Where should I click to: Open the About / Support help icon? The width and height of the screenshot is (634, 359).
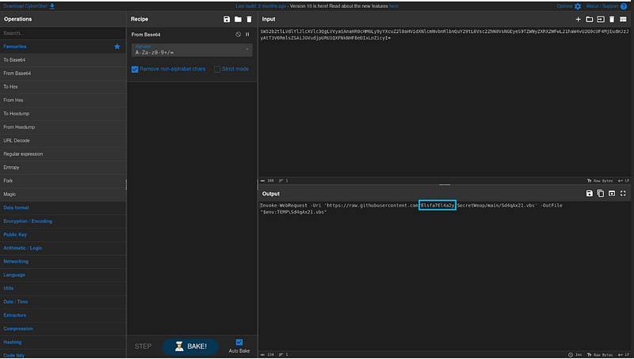click(624, 6)
